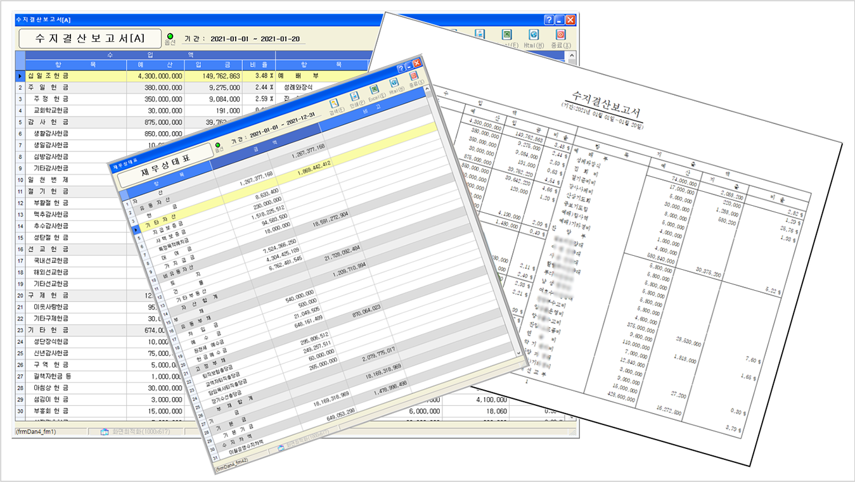Image resolution: width=855 pixels, height=482 pixels.
Task: Select the 감사헌금 category row
Action: tap(70, 122)
